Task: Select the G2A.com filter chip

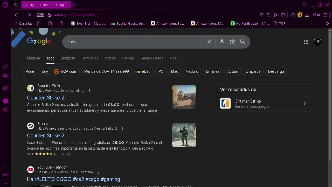Action: tap(66, 71)
